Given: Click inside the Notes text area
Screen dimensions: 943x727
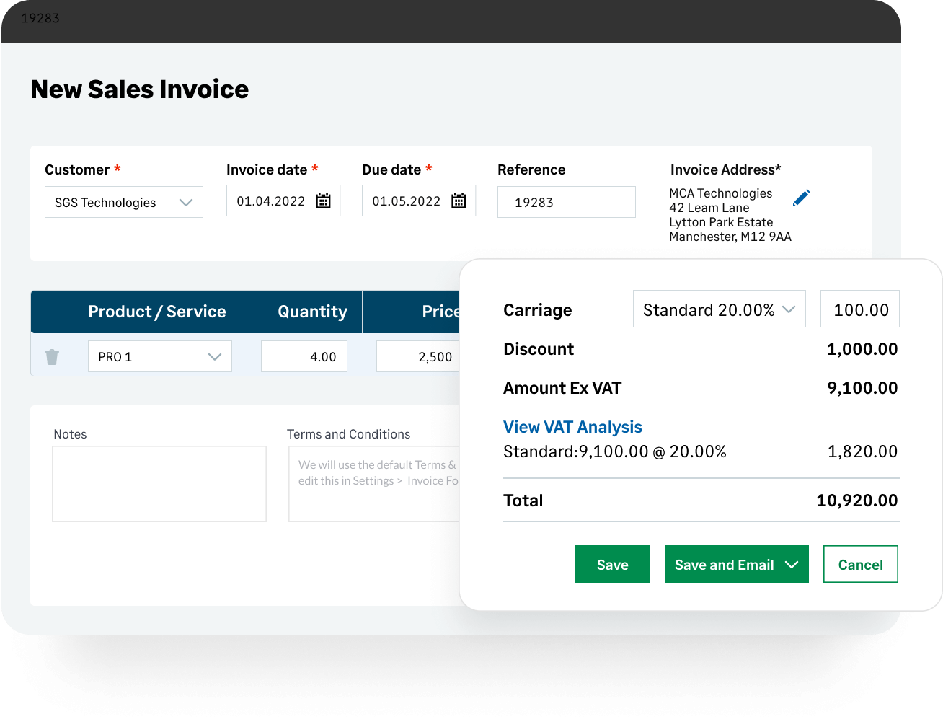Looking at the screenshot, I should click(x=159, y=483).
